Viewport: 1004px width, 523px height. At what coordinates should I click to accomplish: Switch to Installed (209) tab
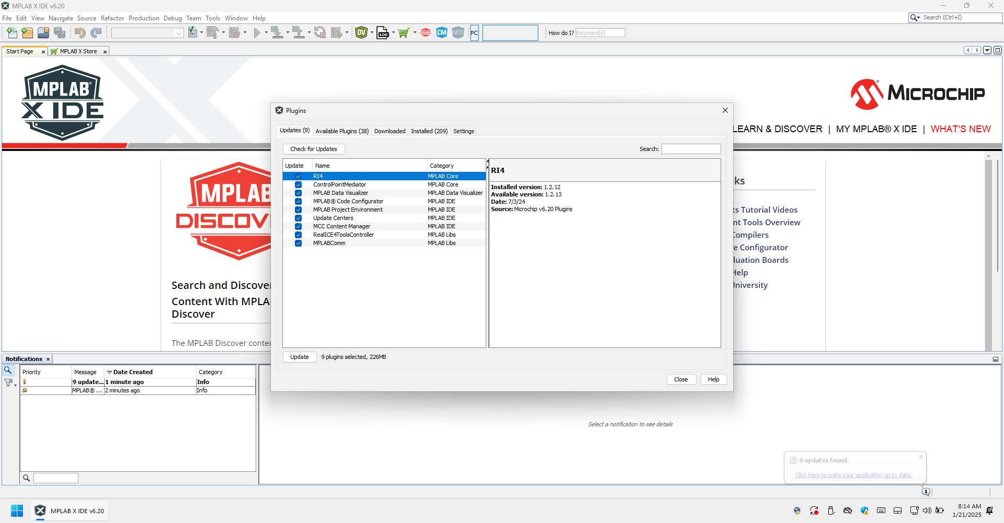pos(429,131)
